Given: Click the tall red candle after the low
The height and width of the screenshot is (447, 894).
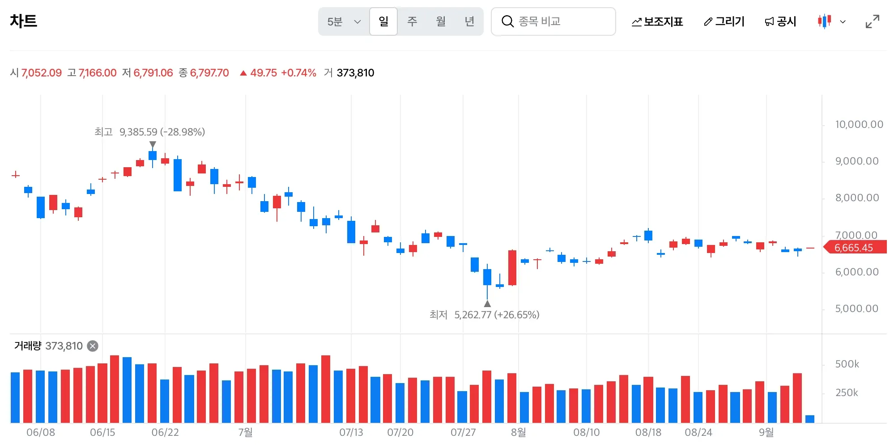Looking at the screenshot, I should pyautogui.click(x=512, y=268).
